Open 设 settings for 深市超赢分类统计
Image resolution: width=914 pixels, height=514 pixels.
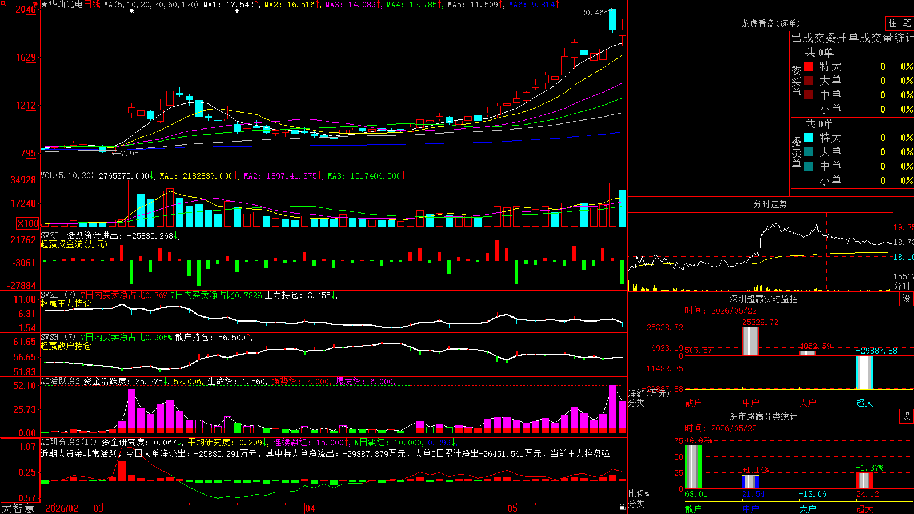click(x=907, y=416)
